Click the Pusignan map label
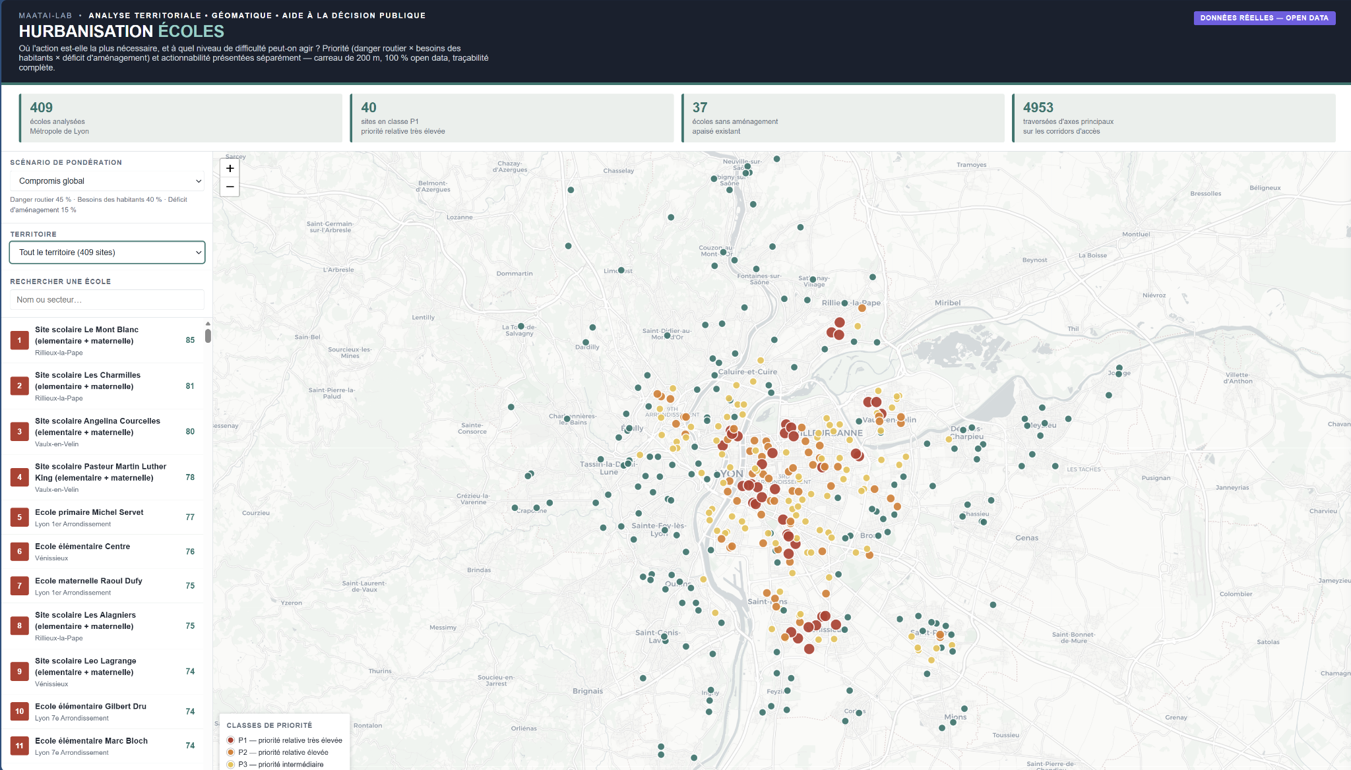The width and height of the screenshot is (1351, 770). (1156, 478)
